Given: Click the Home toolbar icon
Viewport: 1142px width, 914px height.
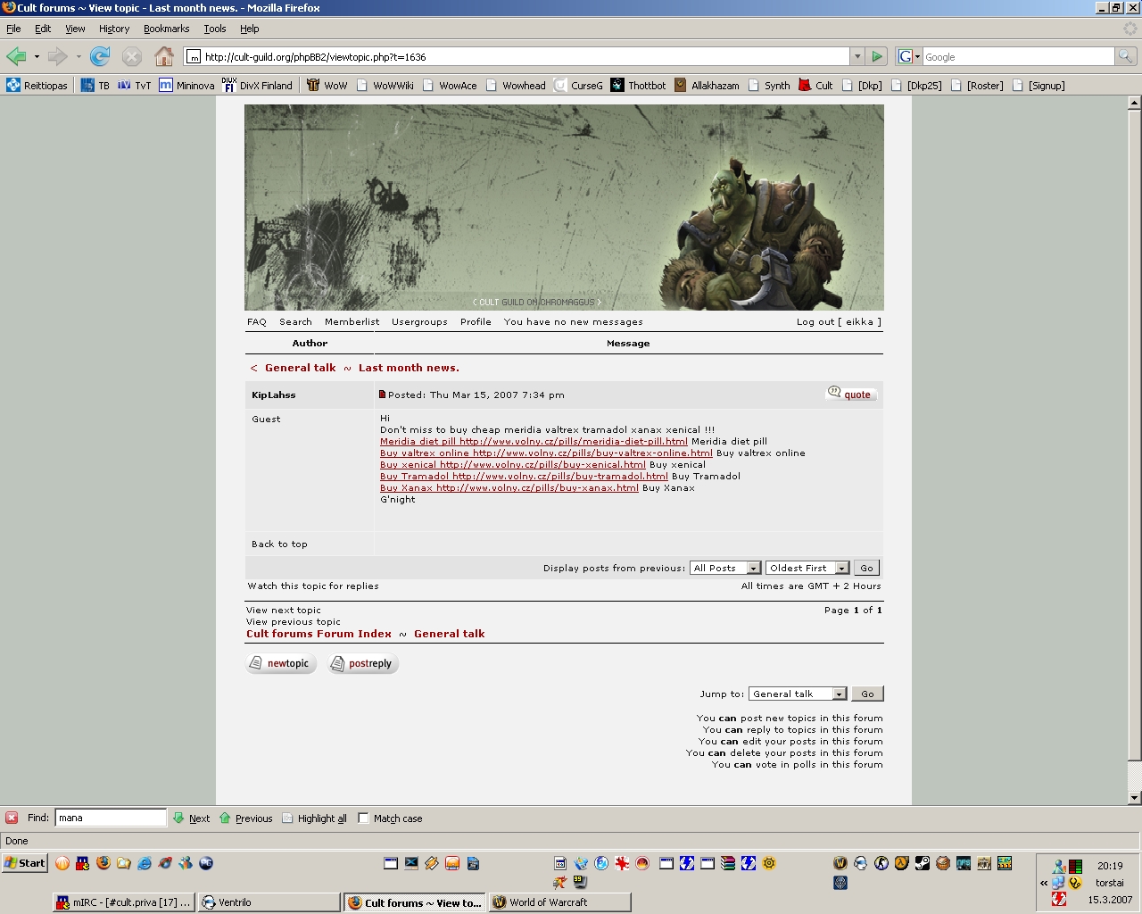Looking at the screenshot, I should click(x=164, y=57).
